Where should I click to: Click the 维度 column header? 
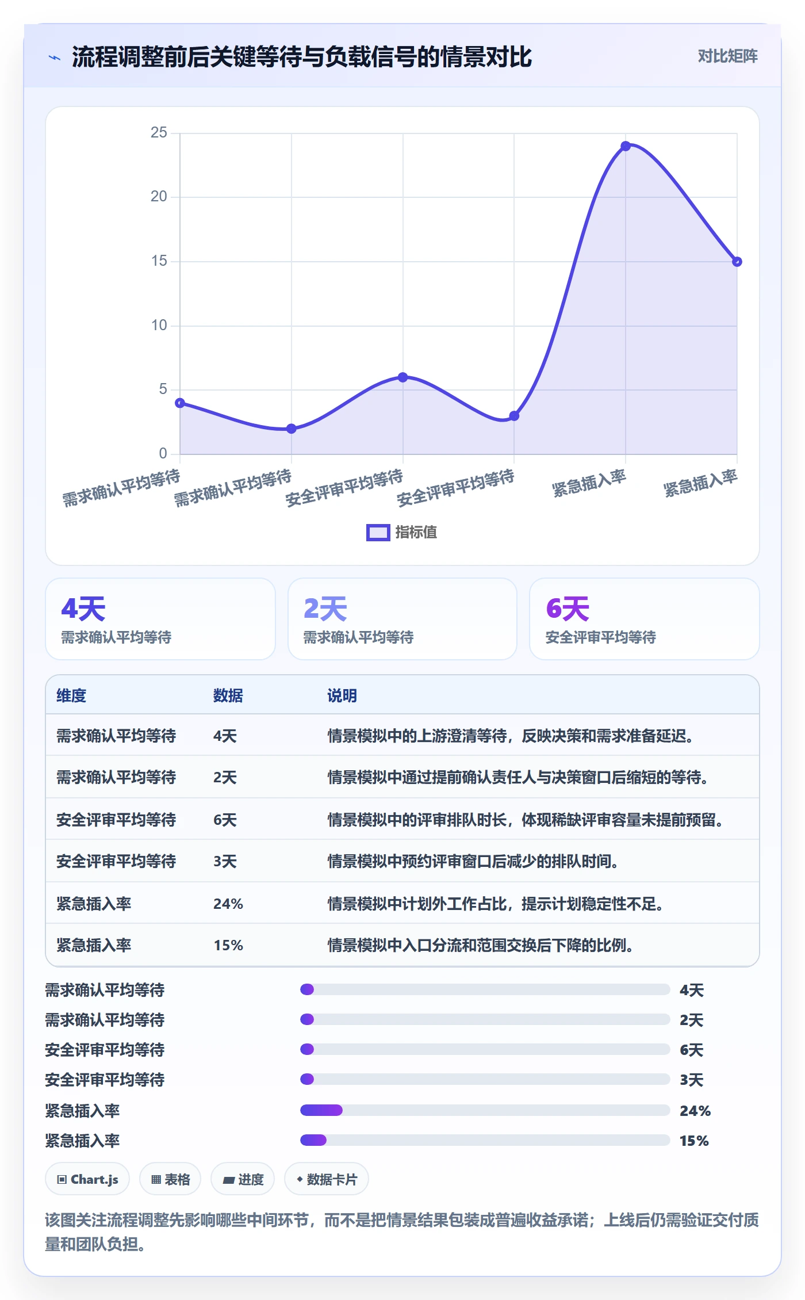(71, 695)
